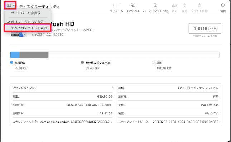The width and height of the screenshot is (231, 142).
Task: Click the 22.31 GB used legend value
Action: (21, 68)
